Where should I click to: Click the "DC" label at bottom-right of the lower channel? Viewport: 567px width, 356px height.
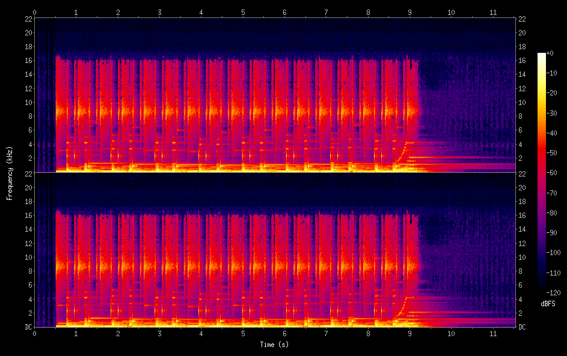523,327
